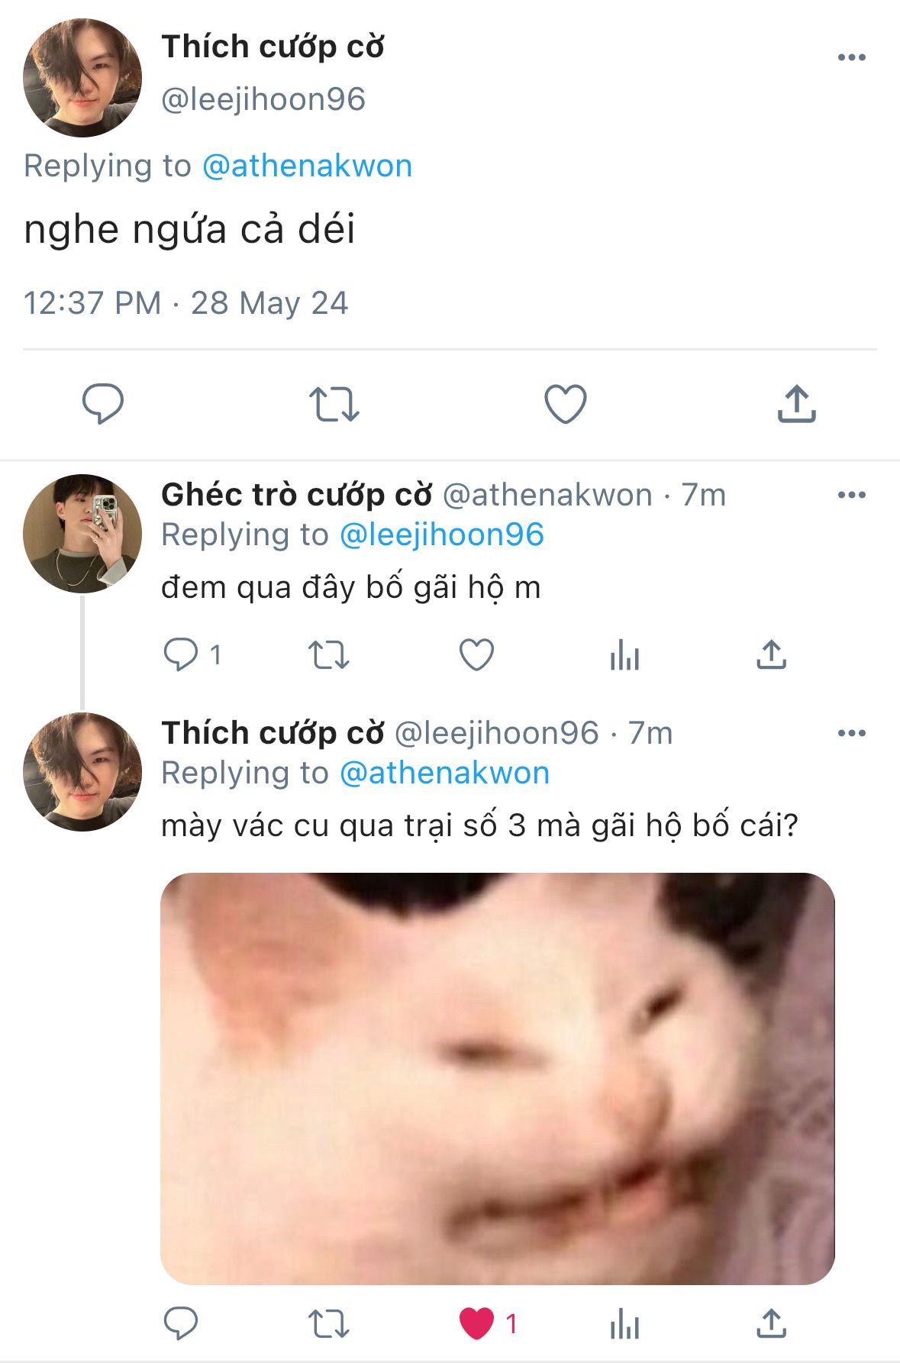Viewport: 900px width, 1363px height.
Task: Open @leejihoon96 link in the second reply
Action: 441,535
